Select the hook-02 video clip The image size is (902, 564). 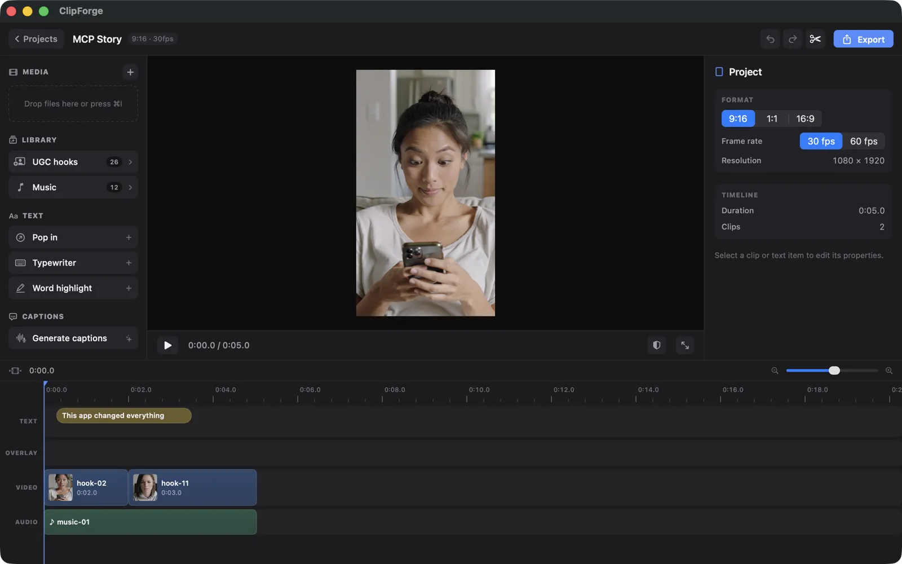86,487
